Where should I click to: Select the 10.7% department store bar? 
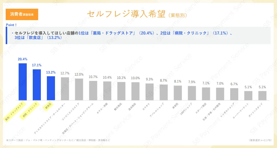click(x=93, y=90)
